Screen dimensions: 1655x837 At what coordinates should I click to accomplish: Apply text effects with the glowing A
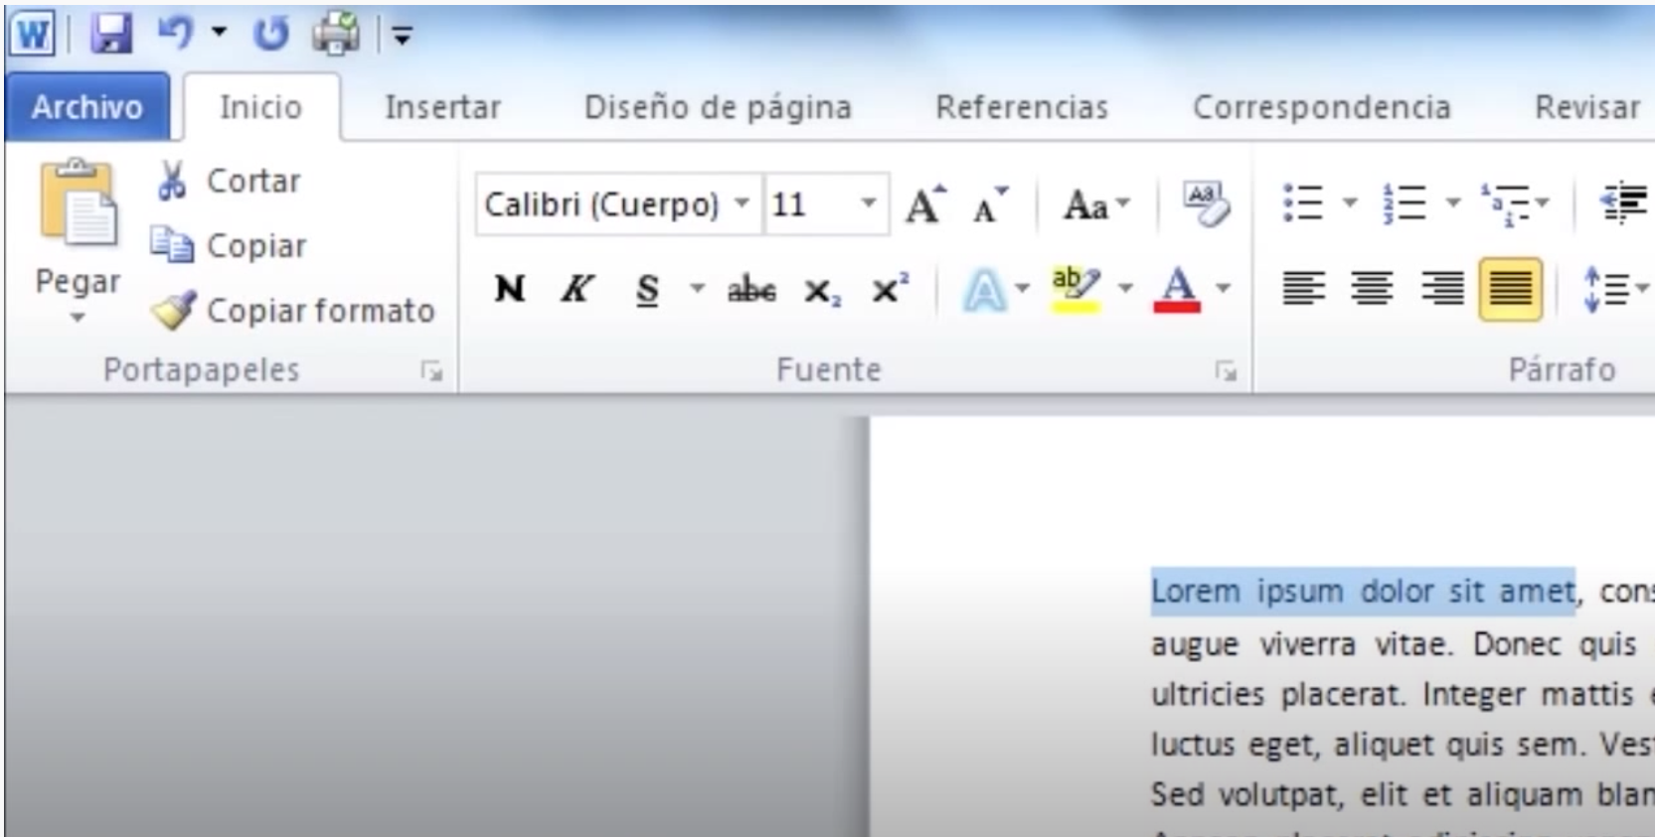tap(984, 291)
